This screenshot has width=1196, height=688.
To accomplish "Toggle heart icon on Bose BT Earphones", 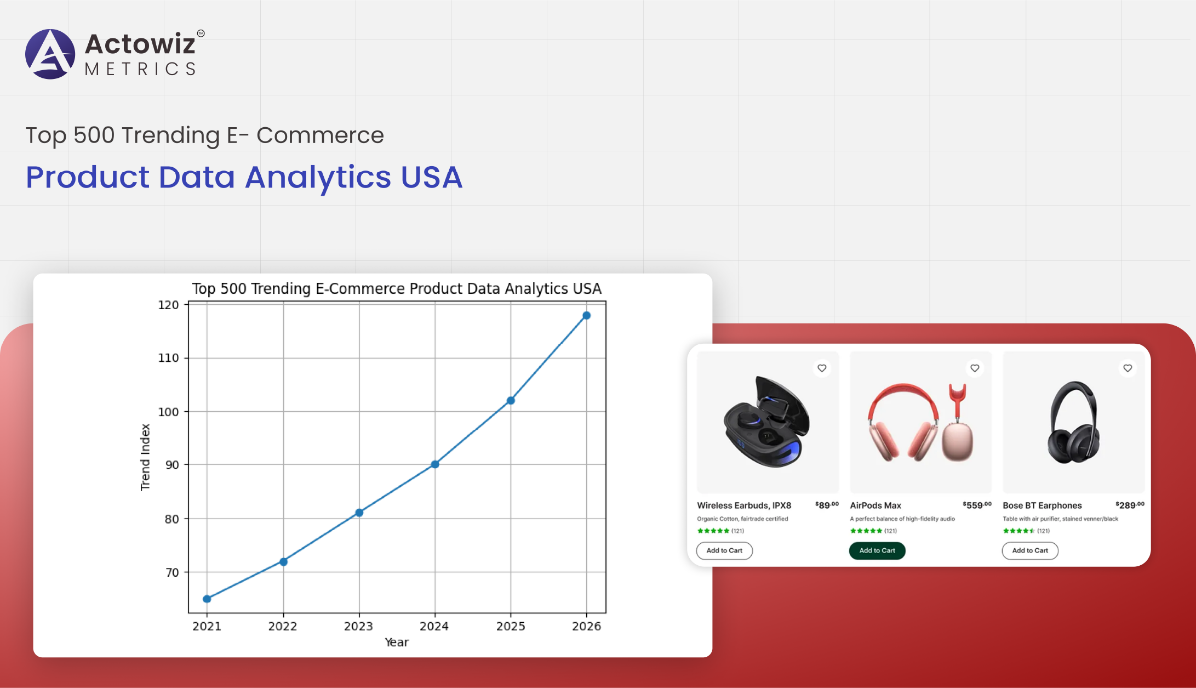I will click(1128, 368).
